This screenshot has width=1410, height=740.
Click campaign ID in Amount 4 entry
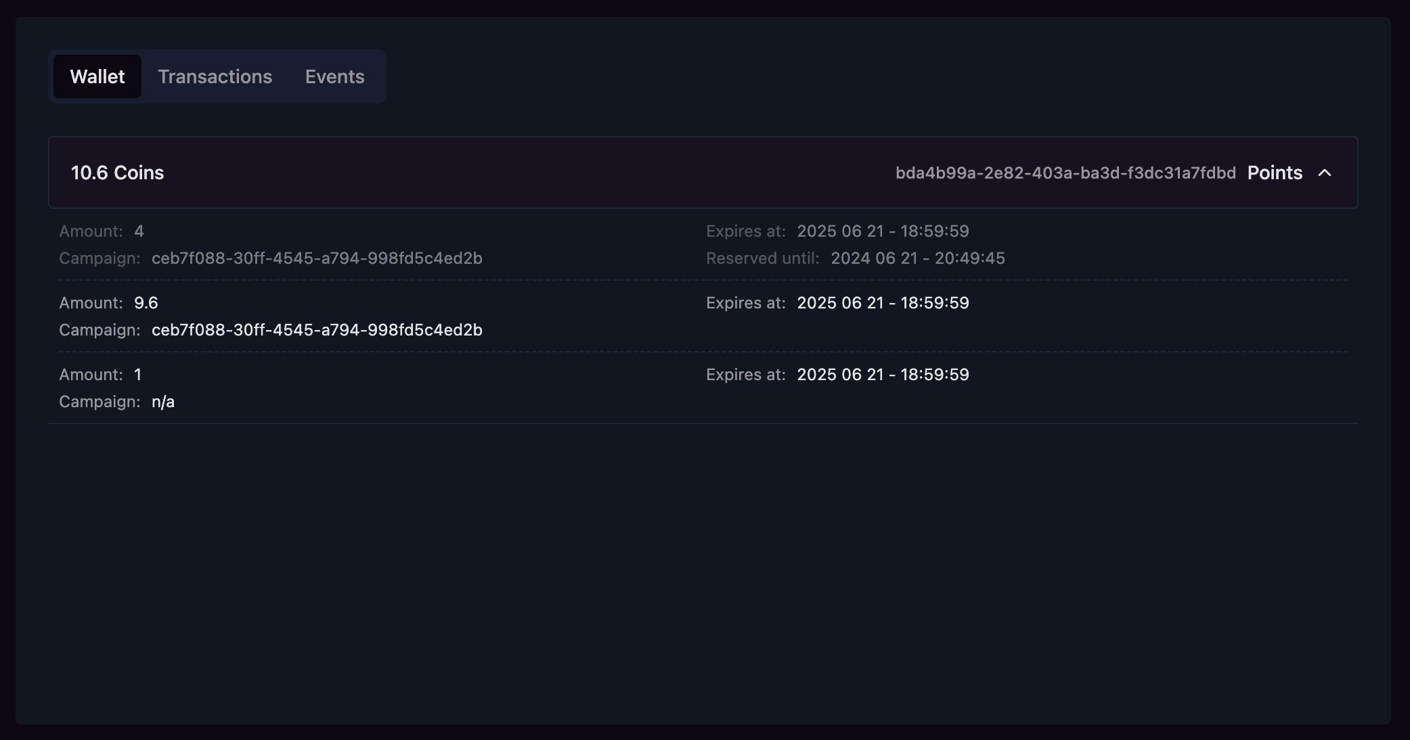click(316, 258)
